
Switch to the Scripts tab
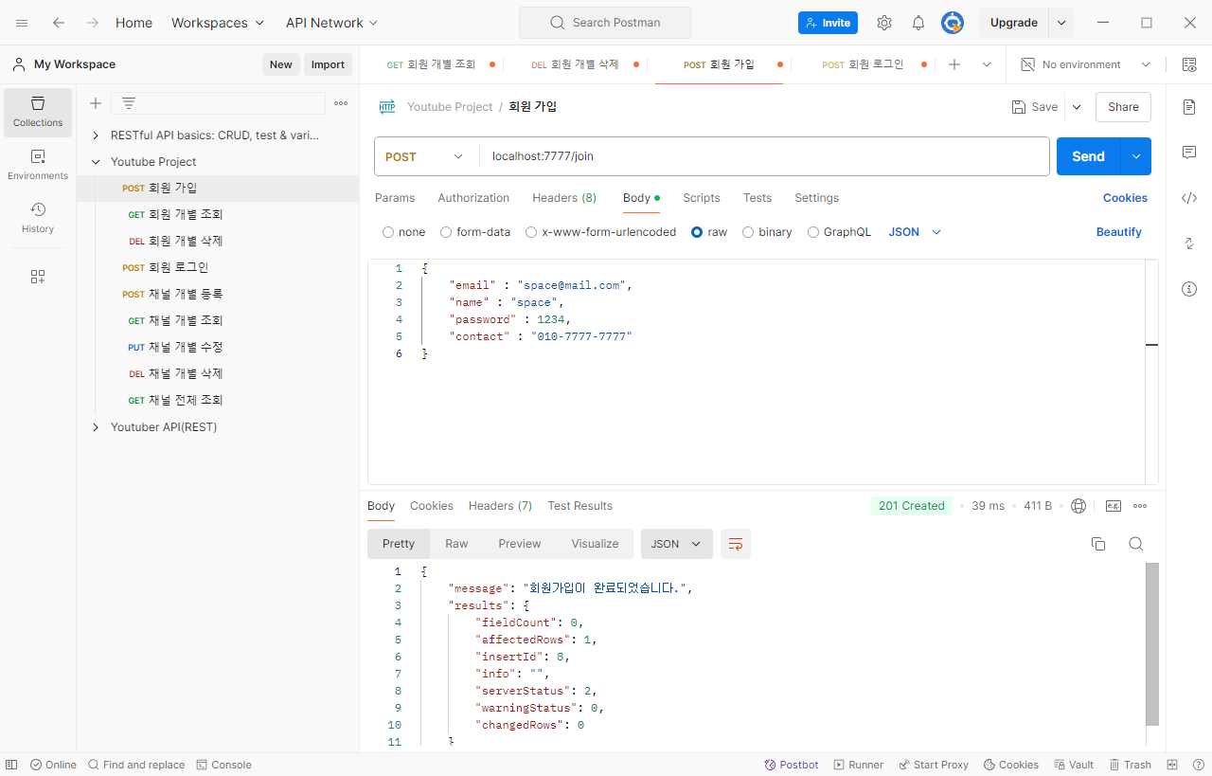(x=702, y=198)
